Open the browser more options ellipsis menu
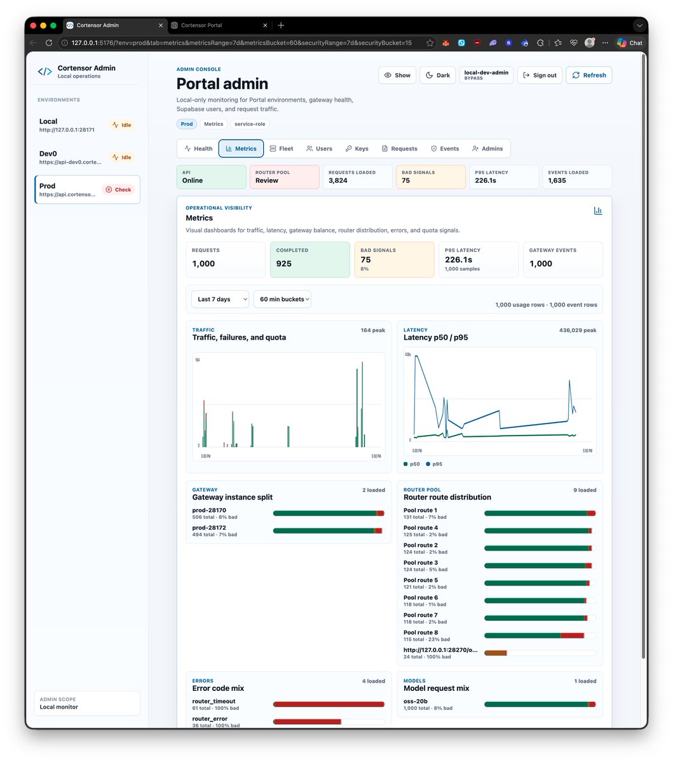Screen dimensions: 673x762 (604, 43)
